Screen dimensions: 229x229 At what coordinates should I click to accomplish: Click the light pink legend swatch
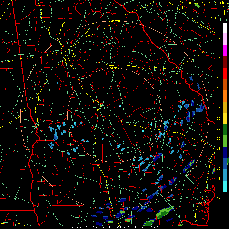point(225,39)
